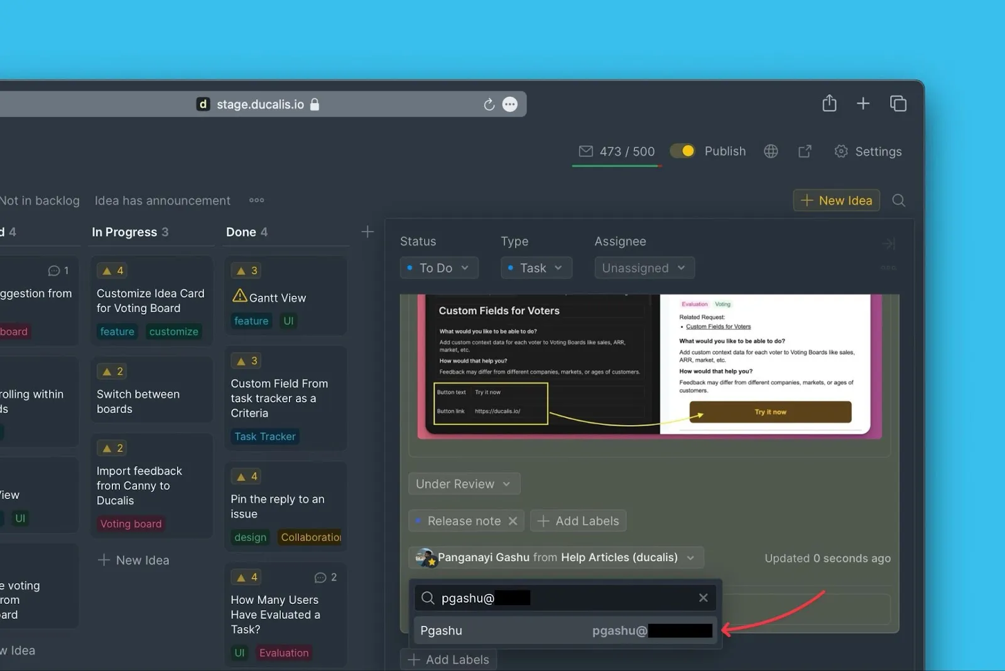Open the Status To Do dropdown
Viewport: 1005px width, 671px height.
(x=439, y=268)
